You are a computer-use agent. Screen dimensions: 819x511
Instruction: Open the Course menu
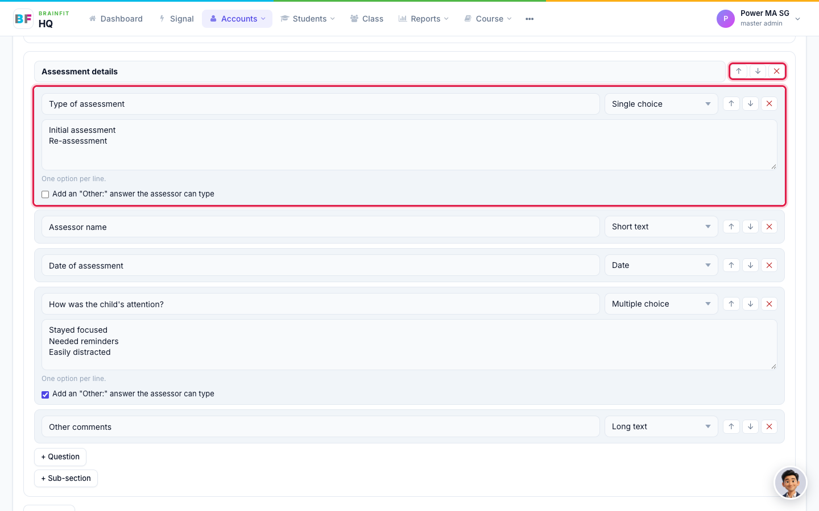coord(488,19)
